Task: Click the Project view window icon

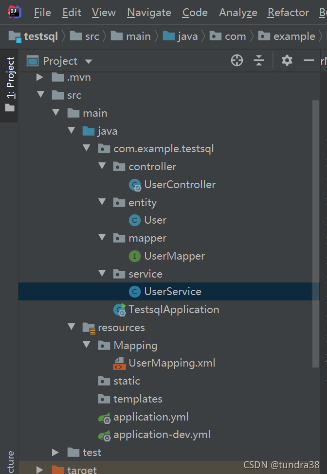Action: pos(33,61)
